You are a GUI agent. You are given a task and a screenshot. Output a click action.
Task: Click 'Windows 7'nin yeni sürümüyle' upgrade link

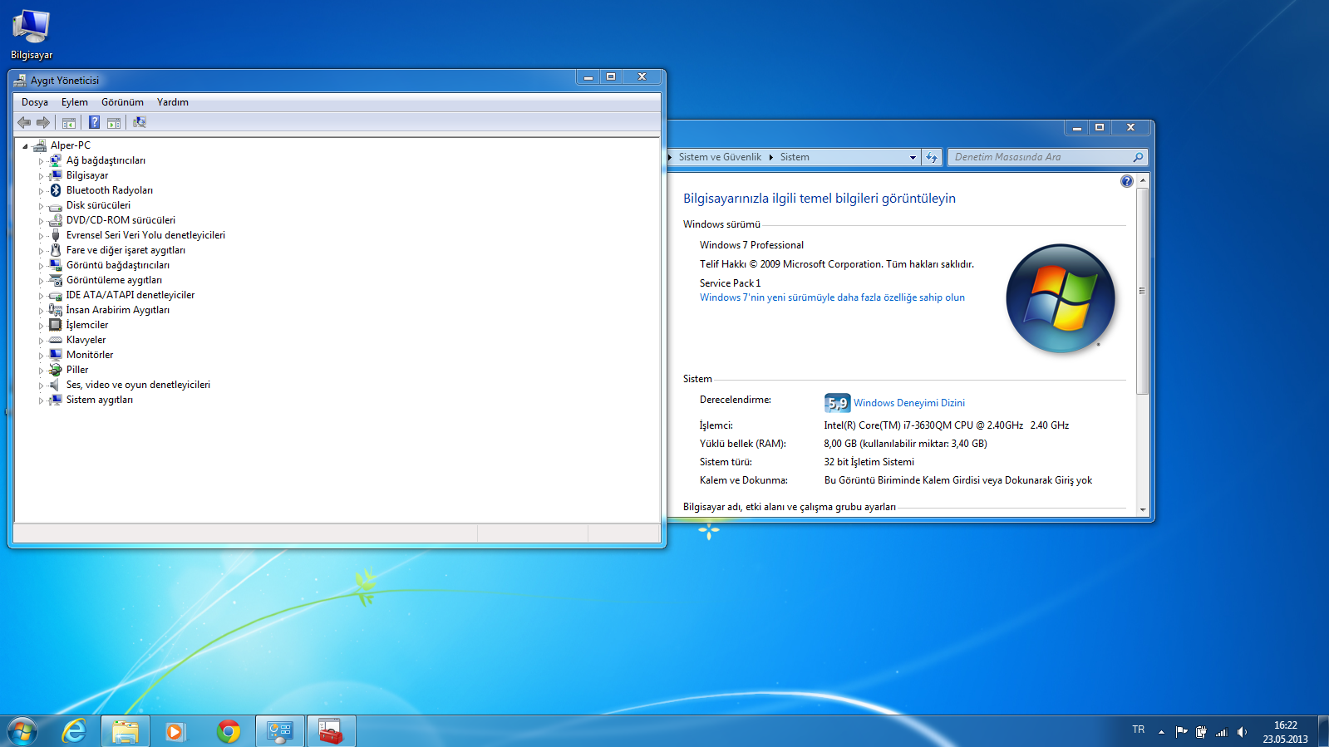tap(832, 297)
